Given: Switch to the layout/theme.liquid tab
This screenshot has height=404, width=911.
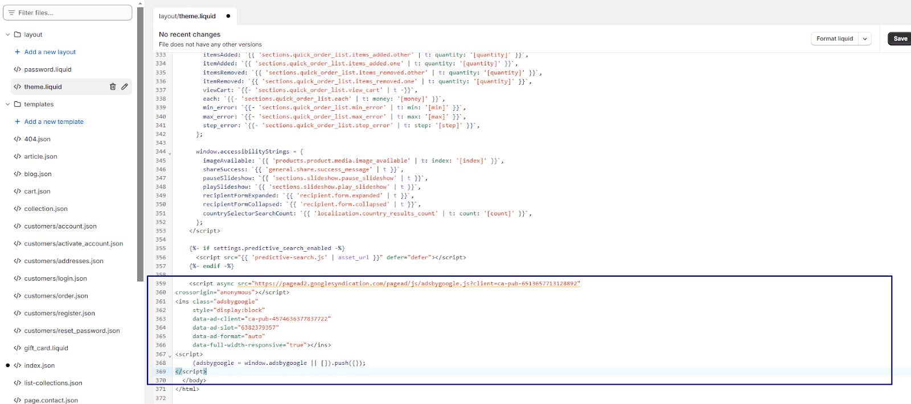Looking at the screenshot, I should pos(195,16).
